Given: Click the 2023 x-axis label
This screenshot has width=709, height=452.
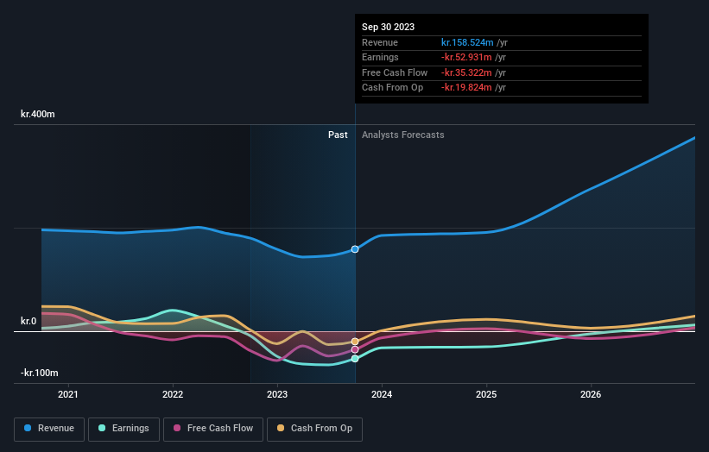Looking at the screenshot, I should (x=277, y=395).
